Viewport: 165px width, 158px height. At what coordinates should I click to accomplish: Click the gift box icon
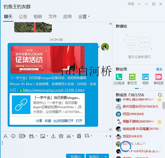tap(61, 136)
